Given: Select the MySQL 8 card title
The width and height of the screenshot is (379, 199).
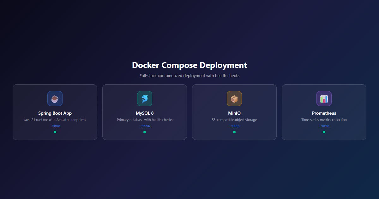Looking at the screenshot, I should [145, 113].
